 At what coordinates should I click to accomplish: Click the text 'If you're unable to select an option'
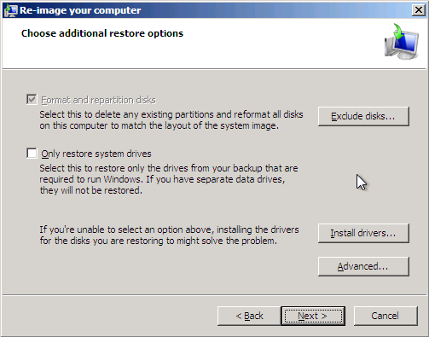[125, 230]
